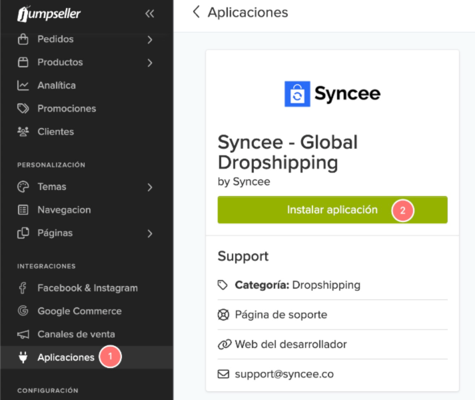
Task: Open the Página de soporte link
Action: (280, 315)
